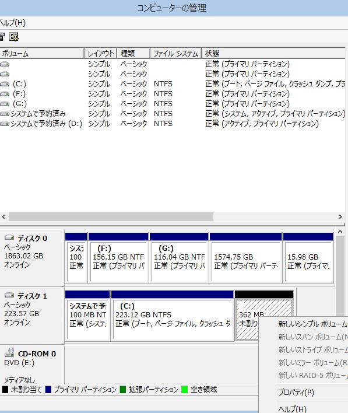Open Help (H) from context menu
This screenshot has width=348, height=413.
tap(293, 409)
